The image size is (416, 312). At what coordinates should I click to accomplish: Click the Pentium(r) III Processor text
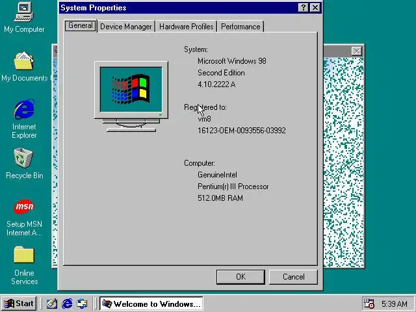[x=233, y=187]
